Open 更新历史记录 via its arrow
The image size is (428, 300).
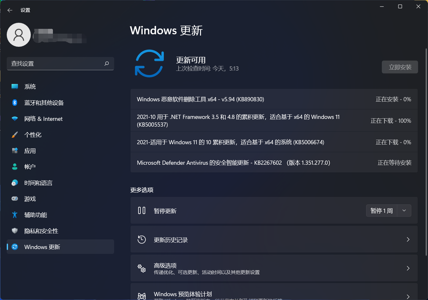(x=408, y=239)
